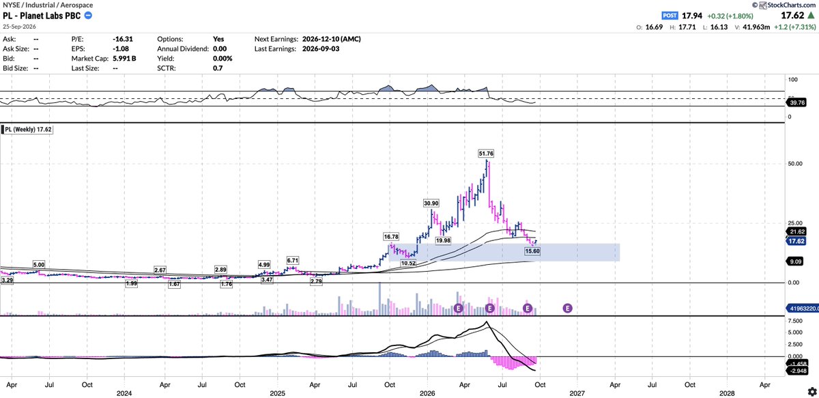Image resolution: width=819 pixels, height=398 pixels.
Task: Click the 41963220 volume value tag
Action: [801, 309]
